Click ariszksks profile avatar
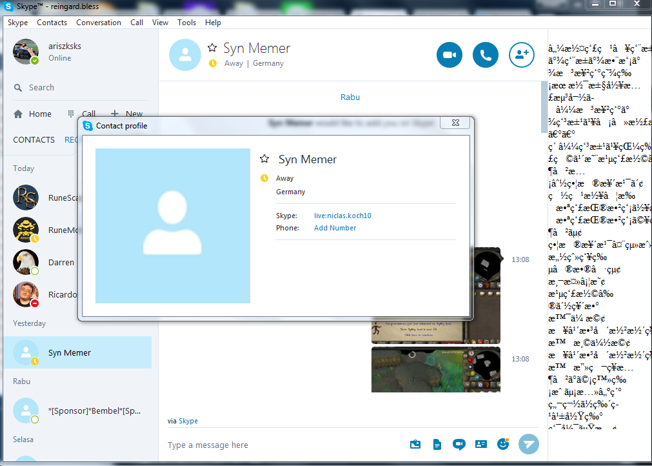Screen dimensions: 652x466 pyautogui.click(x=26, y=52)
